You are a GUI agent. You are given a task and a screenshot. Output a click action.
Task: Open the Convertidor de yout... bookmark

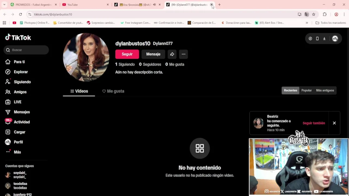pyautogui.click(x=68, y=23)
